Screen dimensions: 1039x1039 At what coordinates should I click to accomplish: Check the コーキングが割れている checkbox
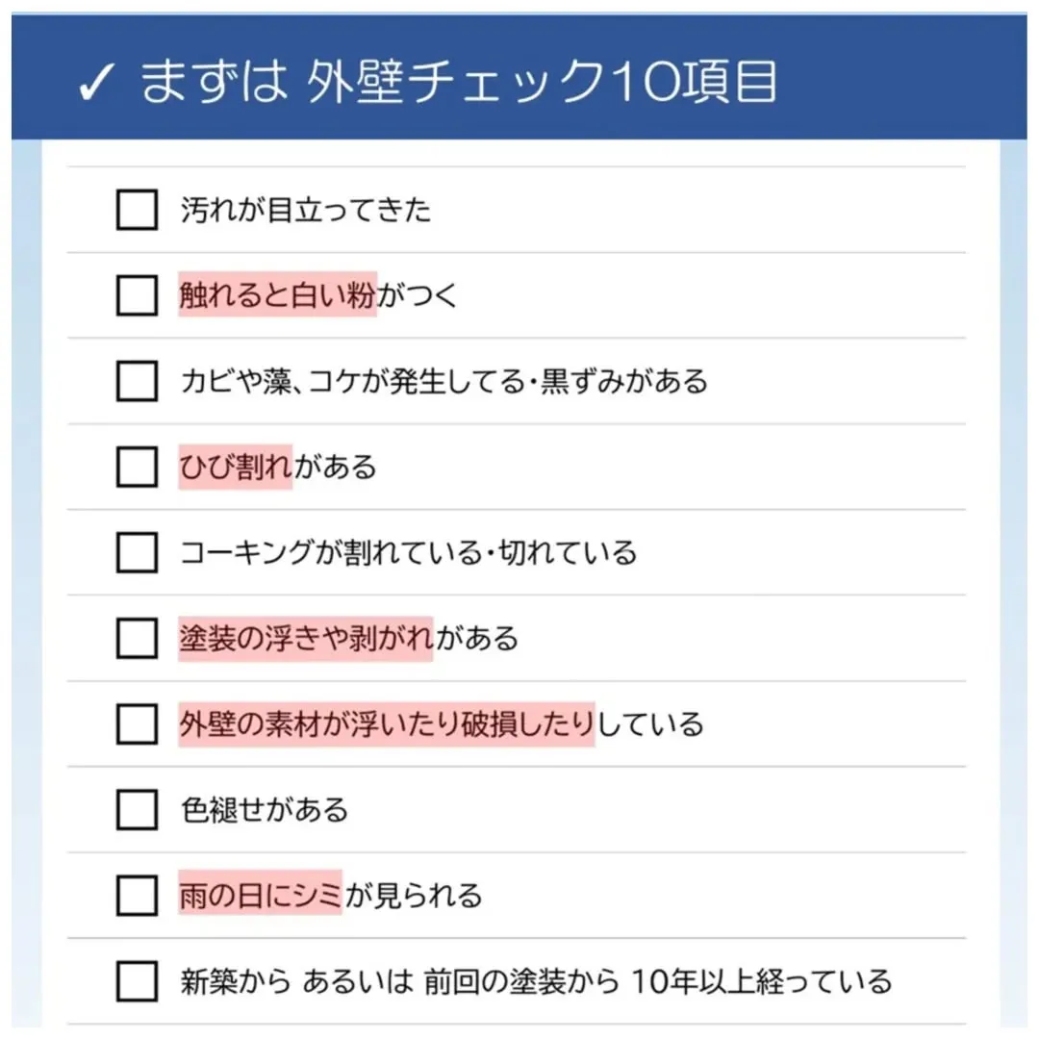click(x=137, y=552)
